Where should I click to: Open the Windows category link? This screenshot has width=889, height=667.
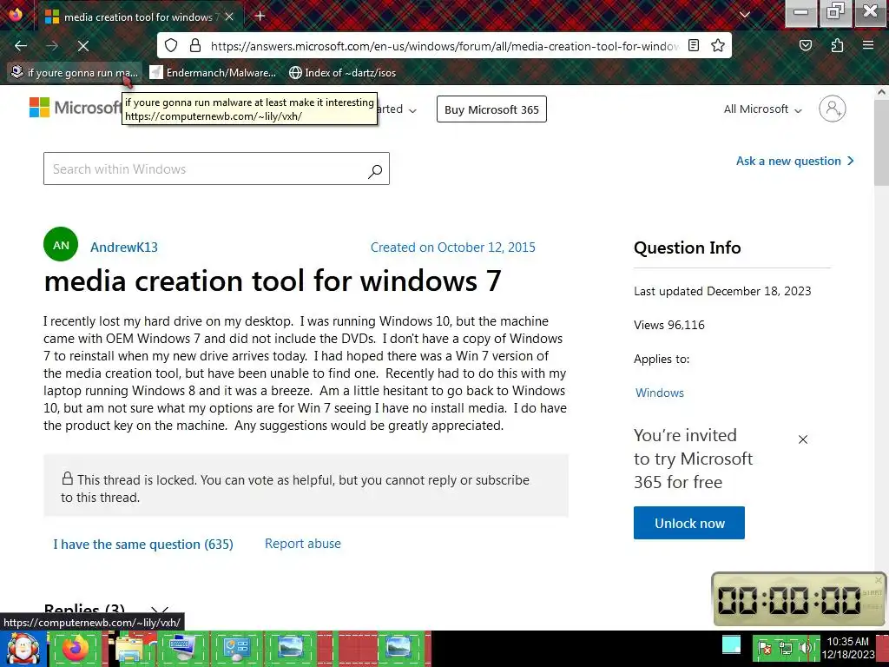coord(660,393)
